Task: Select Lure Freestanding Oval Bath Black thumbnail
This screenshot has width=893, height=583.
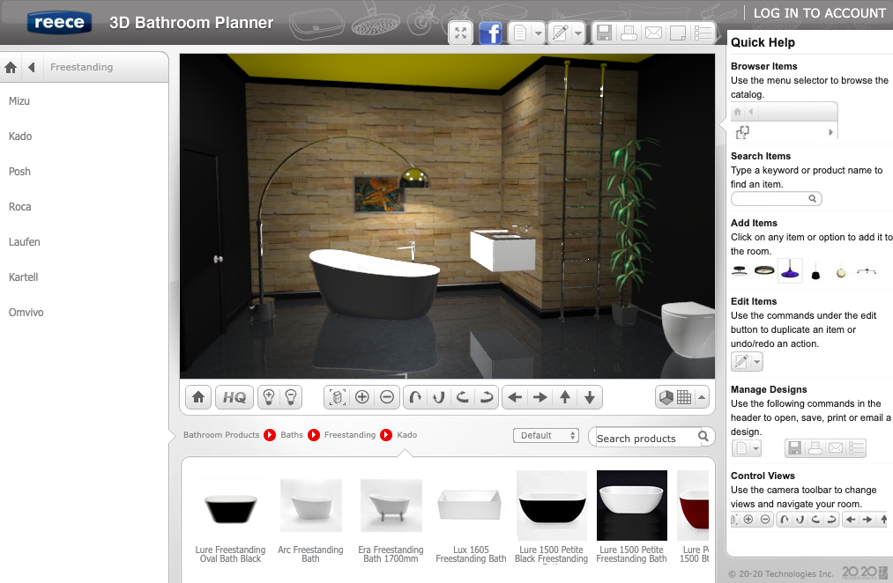Action: (x=230, y=508)
